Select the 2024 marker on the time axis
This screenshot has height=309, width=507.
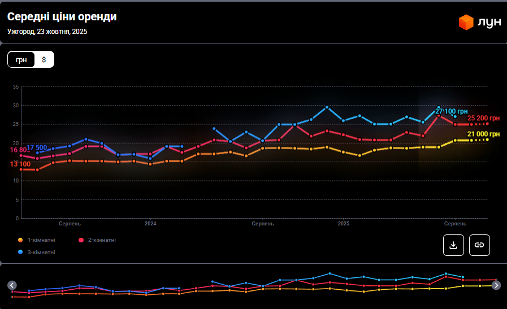(150, 224)
